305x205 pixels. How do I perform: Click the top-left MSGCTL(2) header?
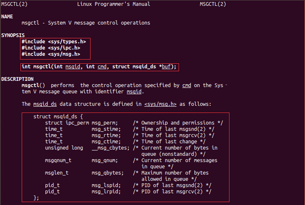(14, 4)
